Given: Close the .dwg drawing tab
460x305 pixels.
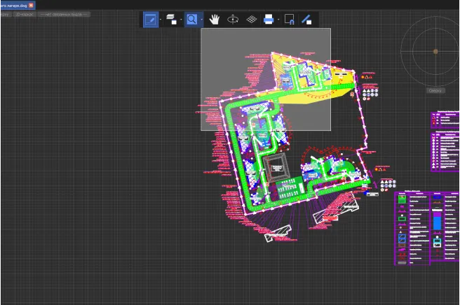Looking at the screenshot, I should click(31, 4).
